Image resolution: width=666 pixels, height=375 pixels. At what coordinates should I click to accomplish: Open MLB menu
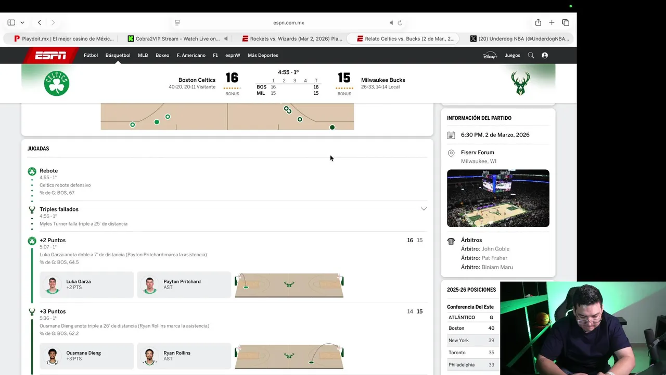143,55
